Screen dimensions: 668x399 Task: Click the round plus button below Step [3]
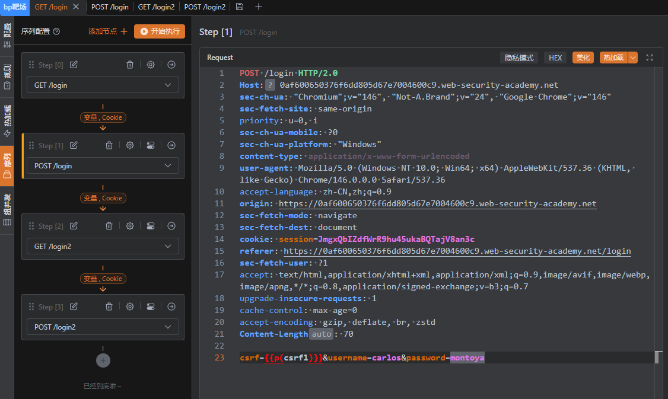[103, 360]
